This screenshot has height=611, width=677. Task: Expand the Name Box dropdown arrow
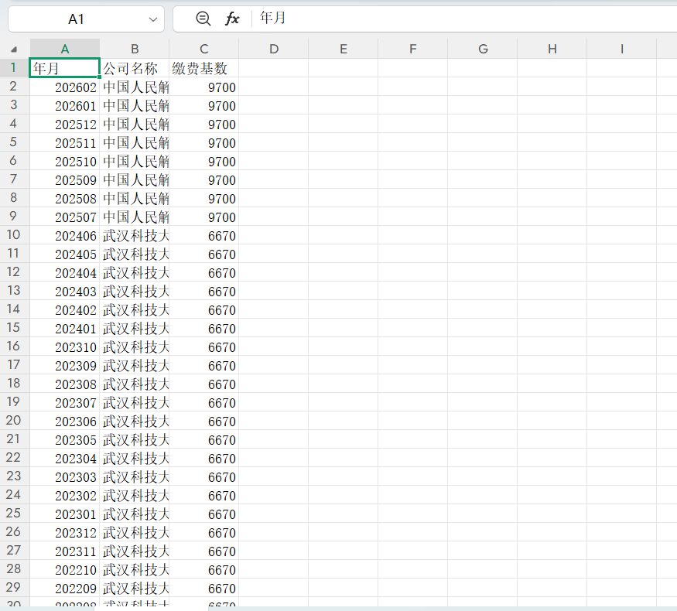(153, 19)
